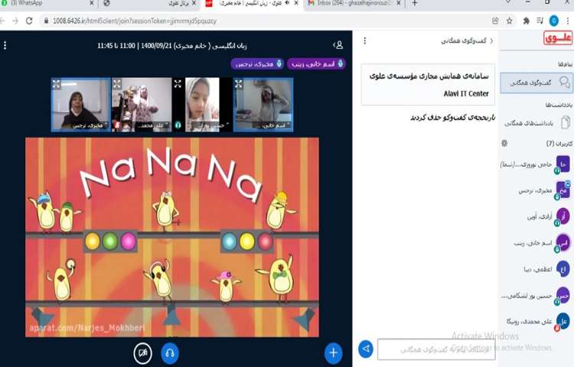Open the public chat item in sidebar
The height and width of the screenshot is (367, 574).
coord(536,83)
